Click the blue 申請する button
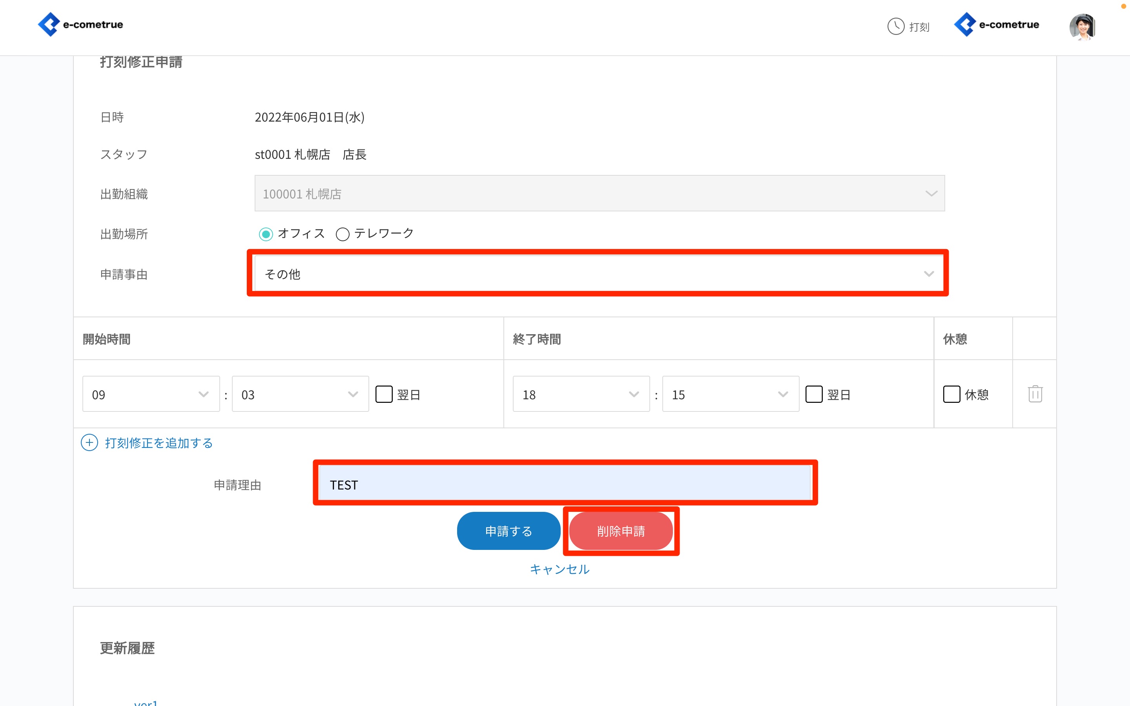1130x706 pixels. pyautogui.click(x=508, y=531)
